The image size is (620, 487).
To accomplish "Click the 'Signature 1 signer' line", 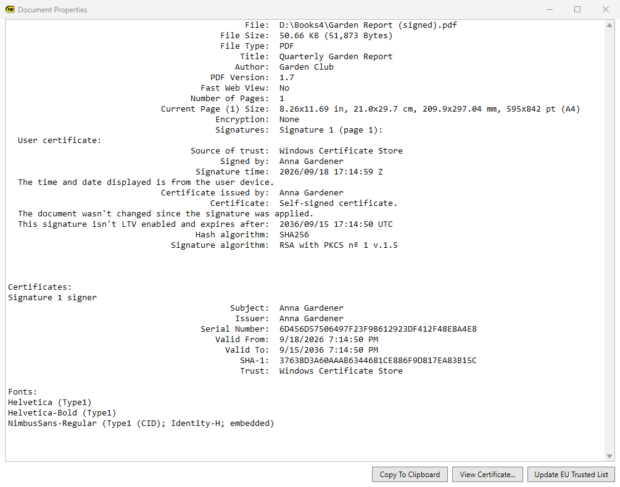I will (x=52, y=297).
